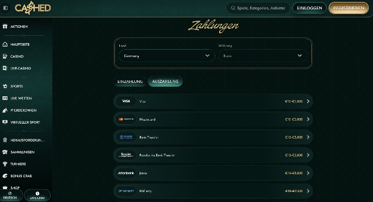Open Live Wetten icon
The width and height of the screenshot is (373, 202).
[5, 98]
